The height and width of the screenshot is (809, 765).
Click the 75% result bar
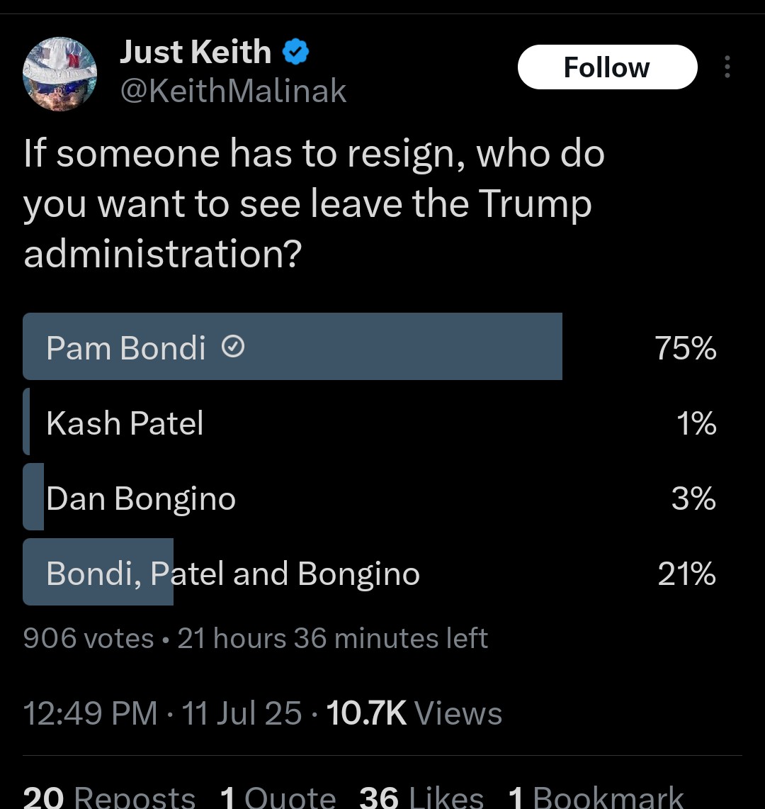coord(293,347)
